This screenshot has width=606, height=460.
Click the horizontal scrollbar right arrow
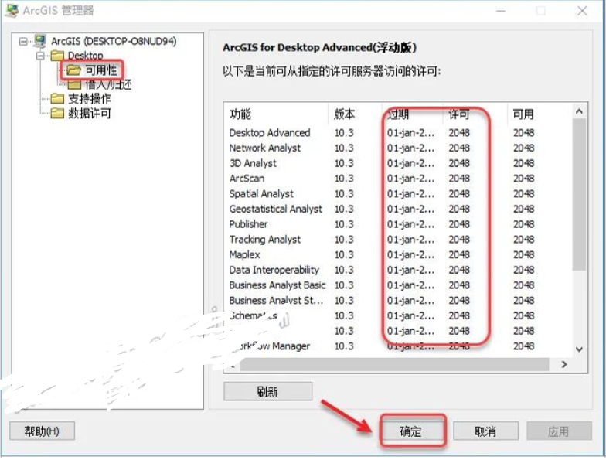coord(564,365)
